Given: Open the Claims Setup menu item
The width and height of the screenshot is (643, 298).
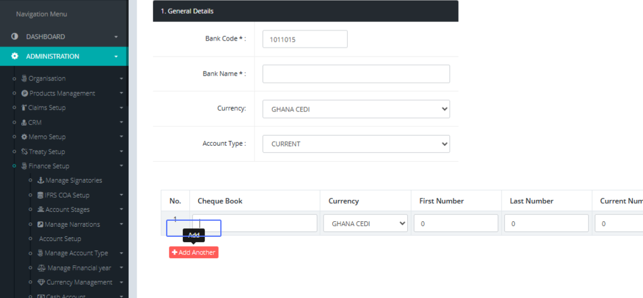Looking at the screenshot, I should click(x=47, y=108).
